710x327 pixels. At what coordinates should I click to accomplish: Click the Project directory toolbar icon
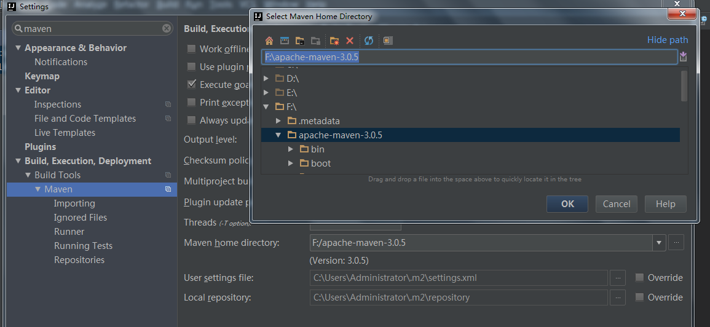coord(300,41)
